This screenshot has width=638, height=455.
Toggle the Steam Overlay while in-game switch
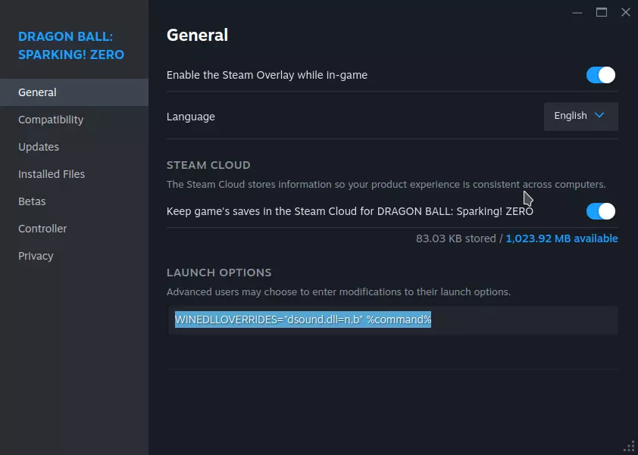pos(600,75)
